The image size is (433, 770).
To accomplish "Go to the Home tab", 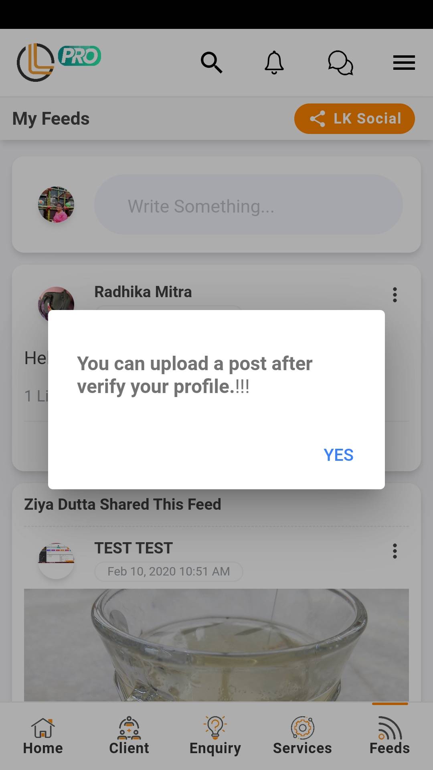I will (x=43, y=736).
